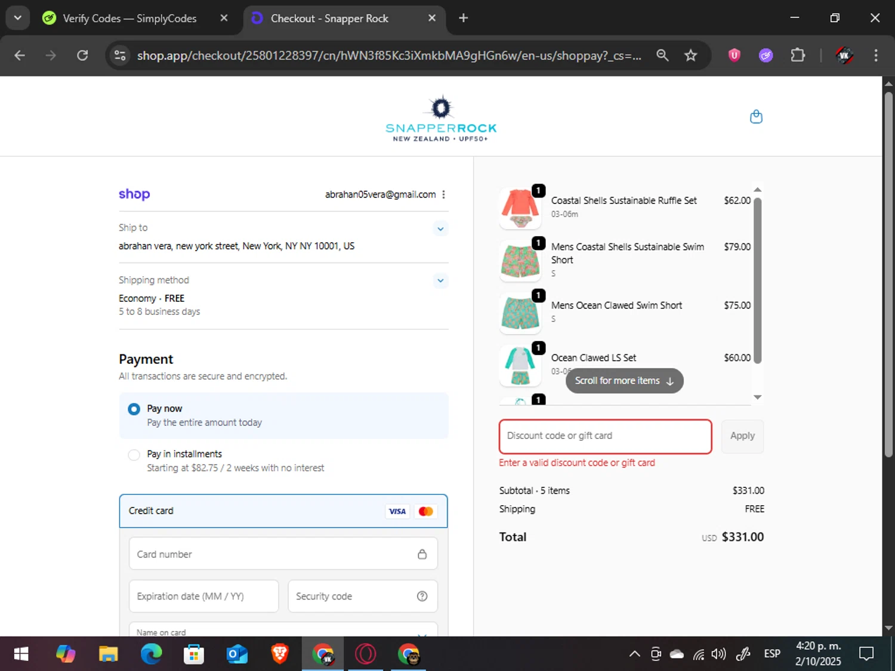Click the order items list scrollbar
Screen dimensions: 895x671
click(757, 280)
